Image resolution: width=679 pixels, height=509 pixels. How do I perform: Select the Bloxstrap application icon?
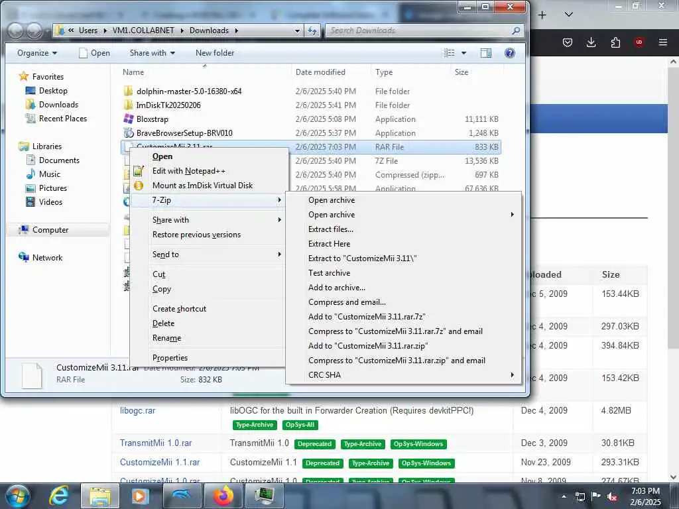click(128, 119)
